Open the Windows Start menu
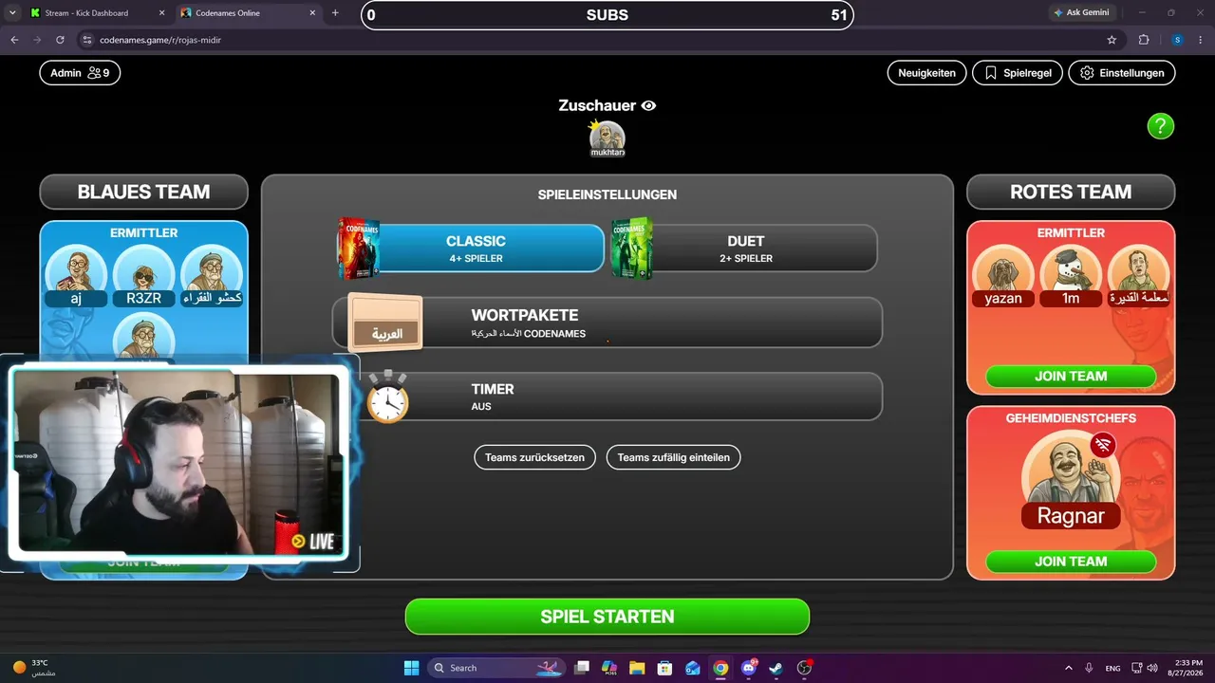This screenshot has height=683, width=1215. [411, 668]
